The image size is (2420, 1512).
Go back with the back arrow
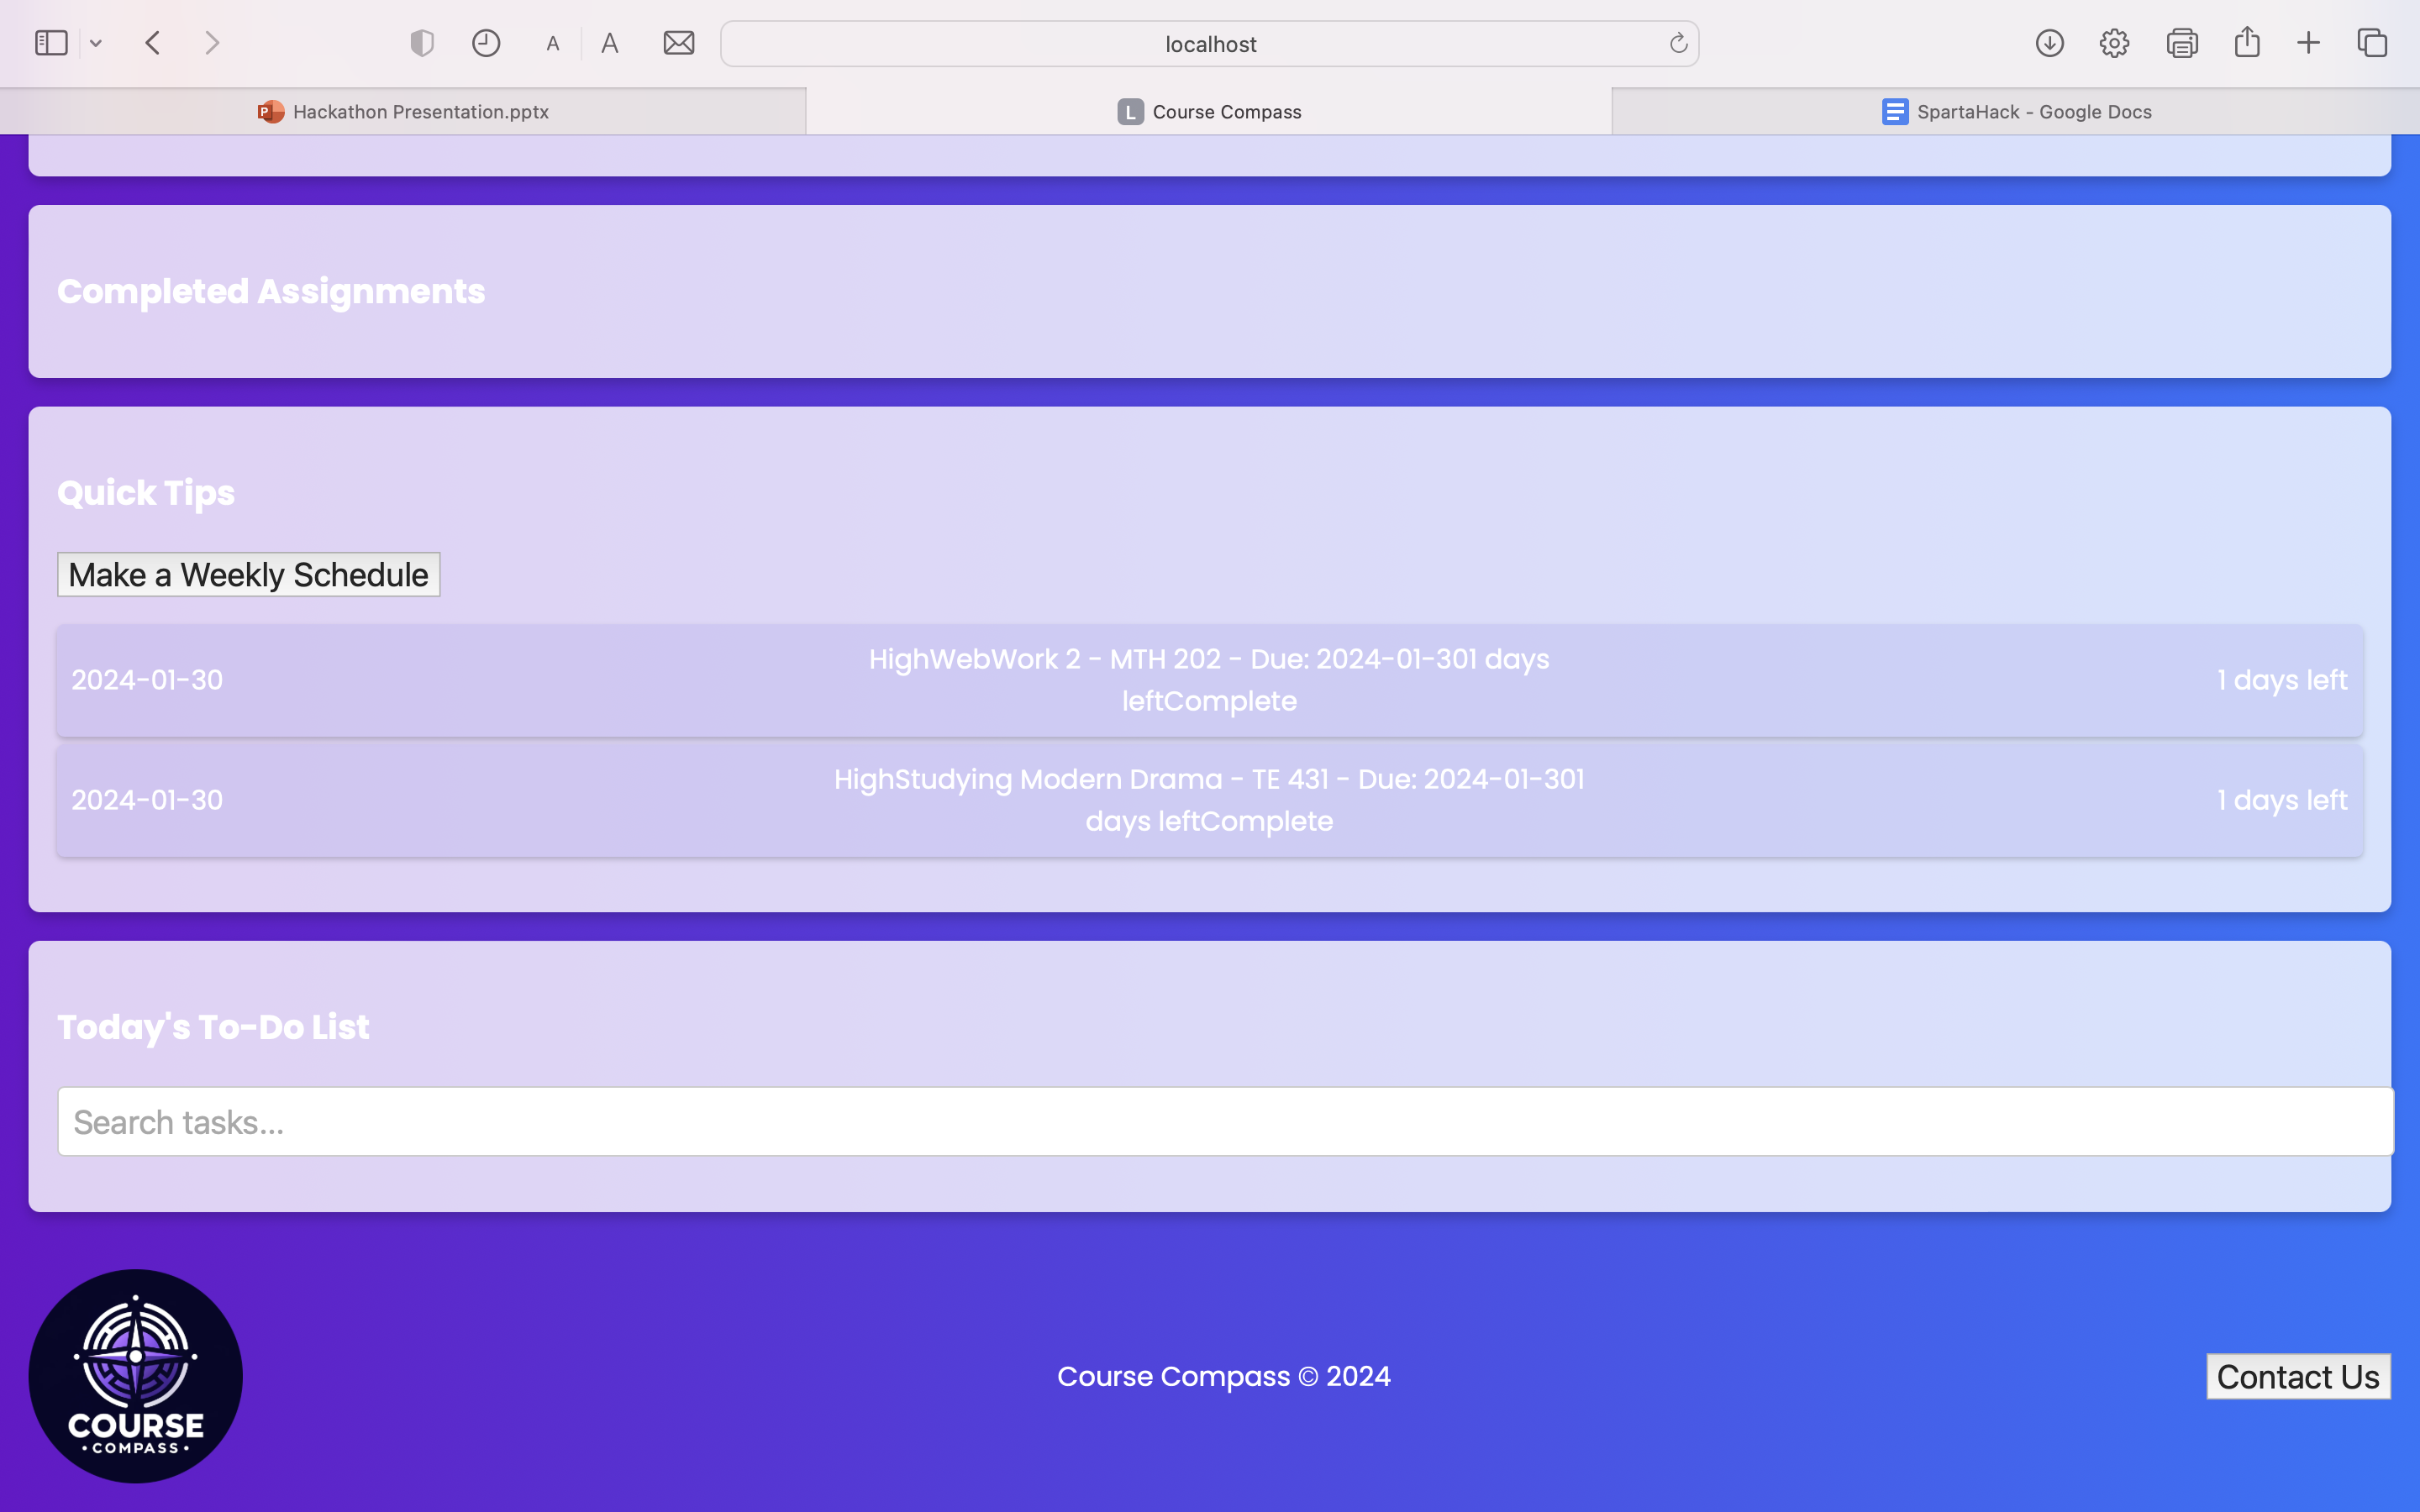[x=153, y=43]
